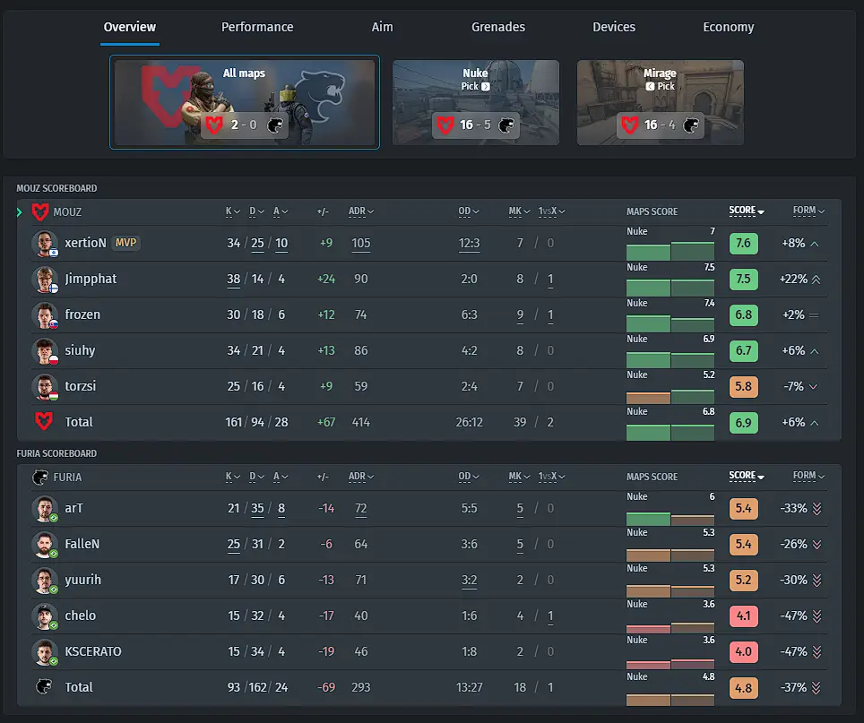Open xertioN's player profile link

click(85, 243)
